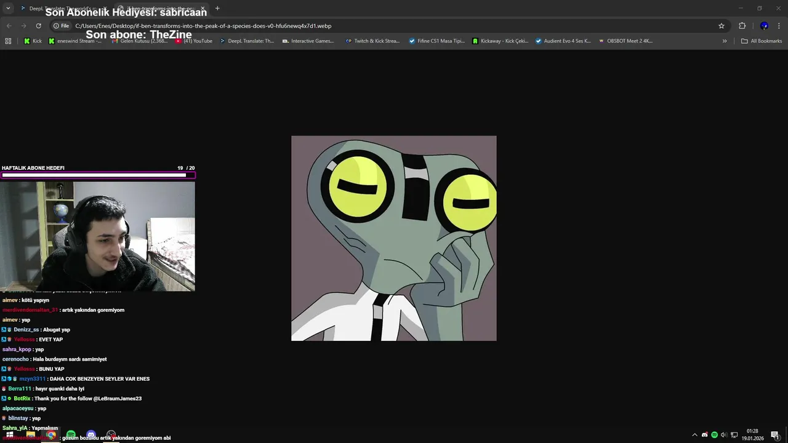Expand hidden system tray icons
This screenshot has height=443, width=788.
[x=695, y=435]
